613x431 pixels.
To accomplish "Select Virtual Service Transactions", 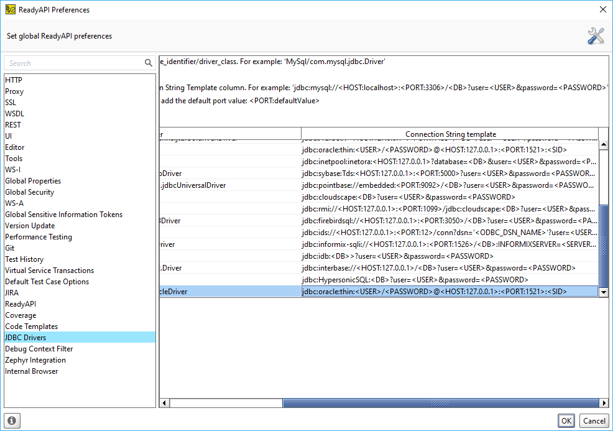I will [x=80, y=271].
